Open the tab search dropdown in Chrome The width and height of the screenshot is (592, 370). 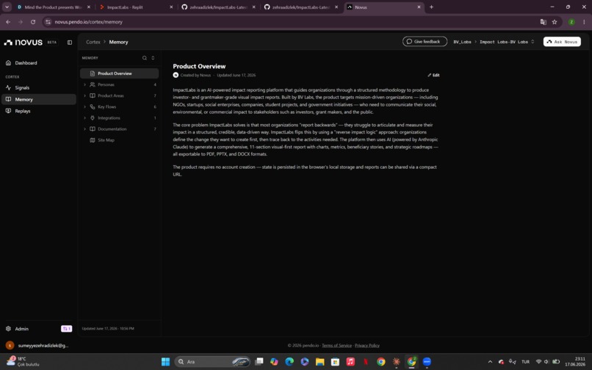tap(7, 7)
